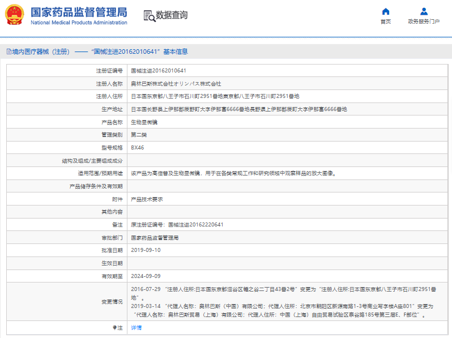
Task: Click the round icon beside 注 in last row
Action: pyautogui.click(x=114, y=328)
